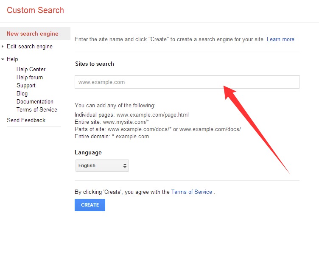
Task: Click the Language dropdown up-down arrows
Action: point(125,165)
